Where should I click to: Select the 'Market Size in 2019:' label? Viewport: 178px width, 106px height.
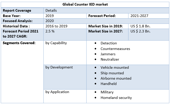[105, 26]
